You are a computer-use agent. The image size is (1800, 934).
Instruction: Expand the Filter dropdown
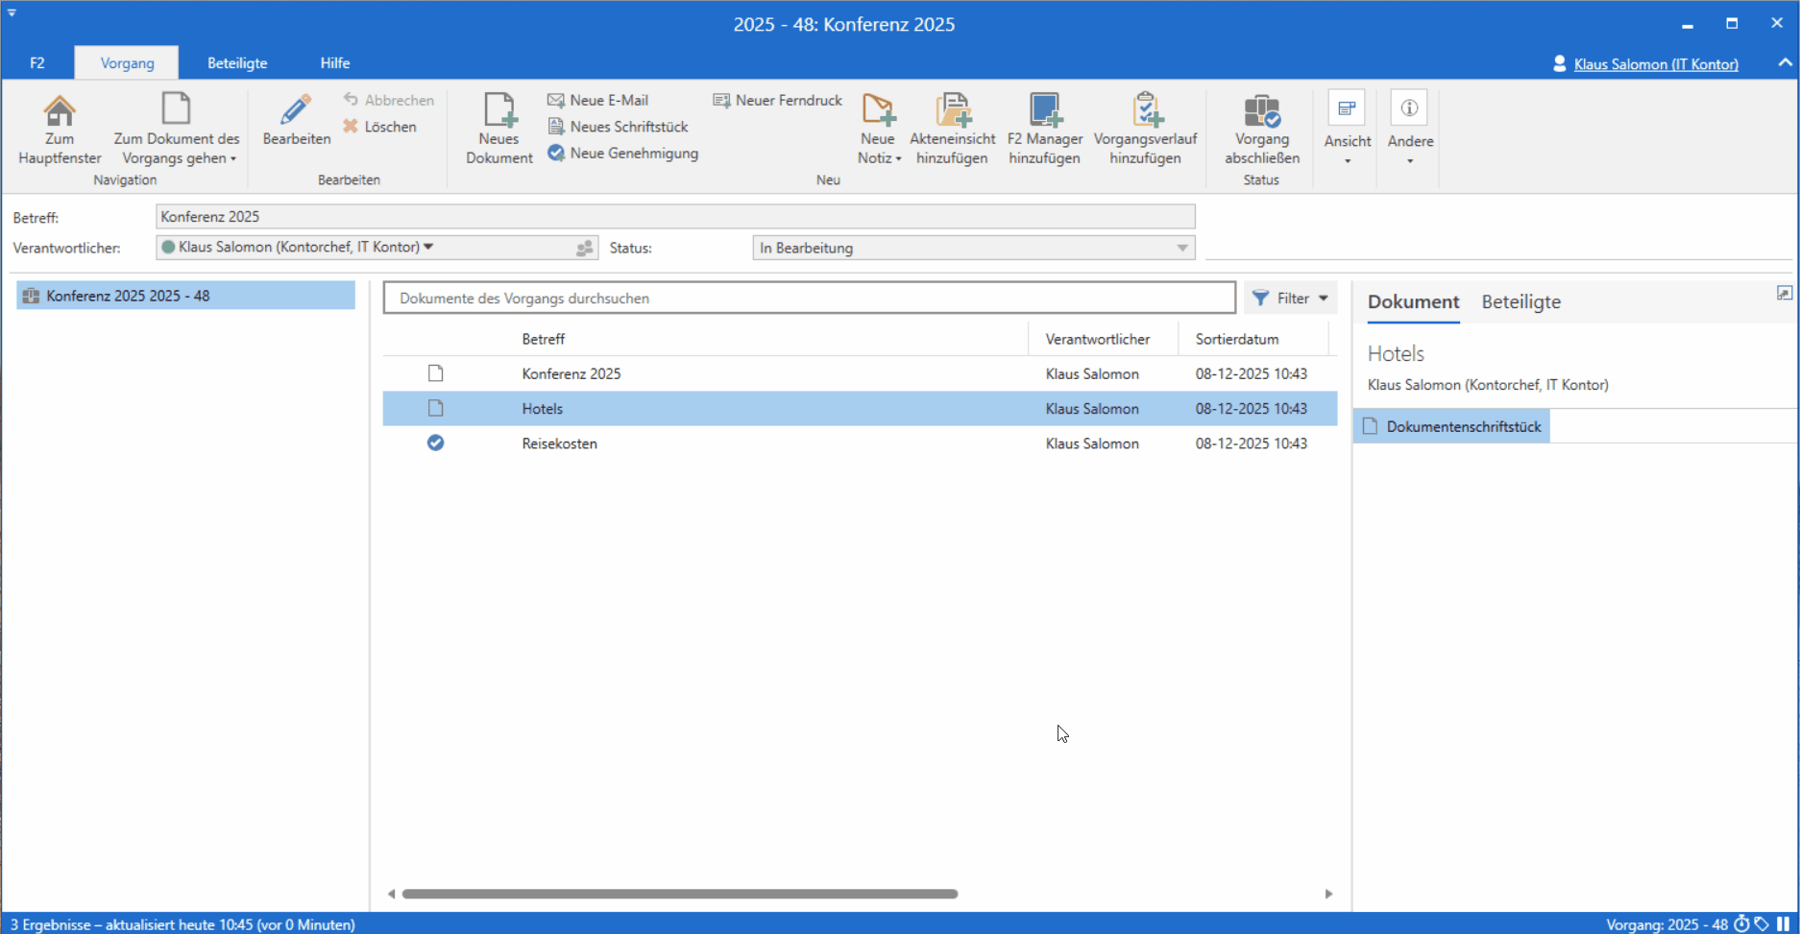coord(1291,299)
